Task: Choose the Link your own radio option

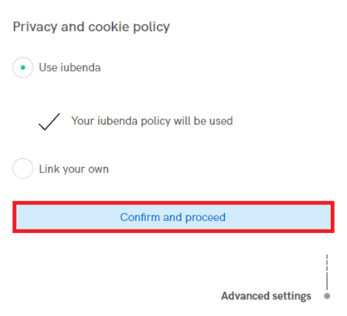Action: coord(23,169)
